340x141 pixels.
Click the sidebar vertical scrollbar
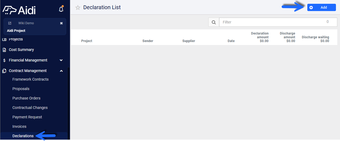(x=68, y=104)
